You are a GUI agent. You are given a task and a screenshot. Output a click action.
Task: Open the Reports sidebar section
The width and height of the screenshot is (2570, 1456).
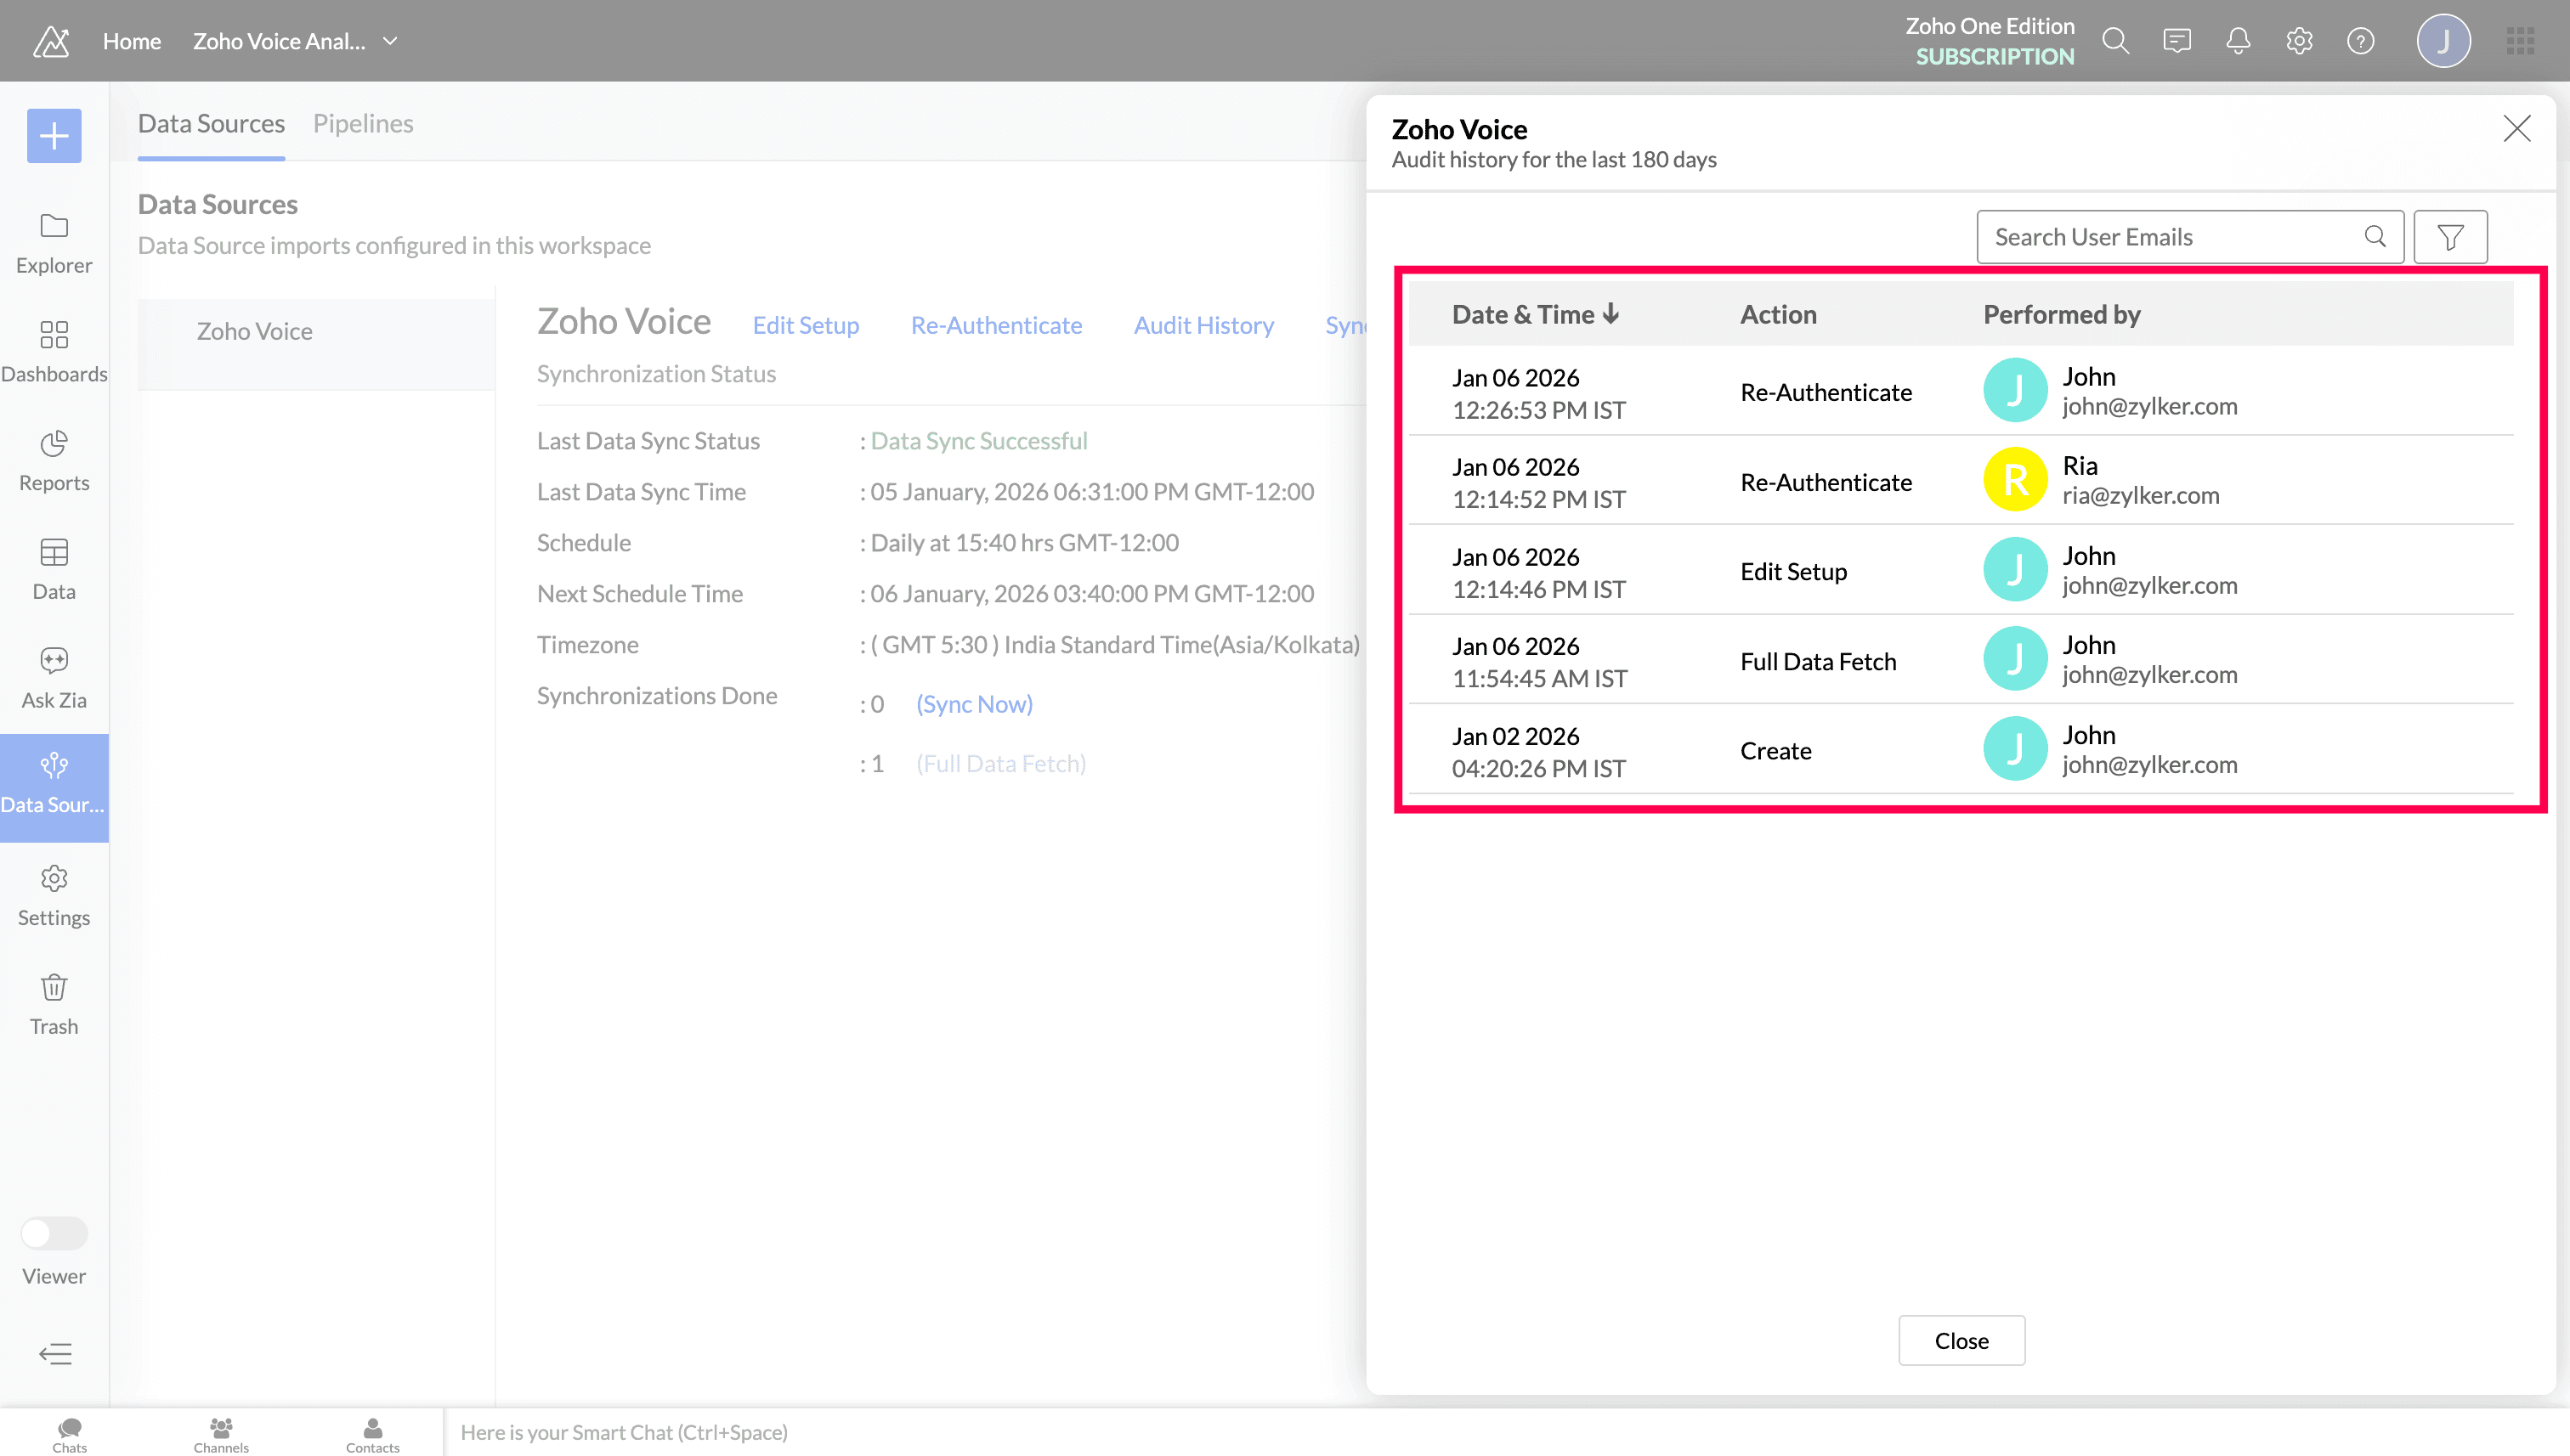[54, 460]
